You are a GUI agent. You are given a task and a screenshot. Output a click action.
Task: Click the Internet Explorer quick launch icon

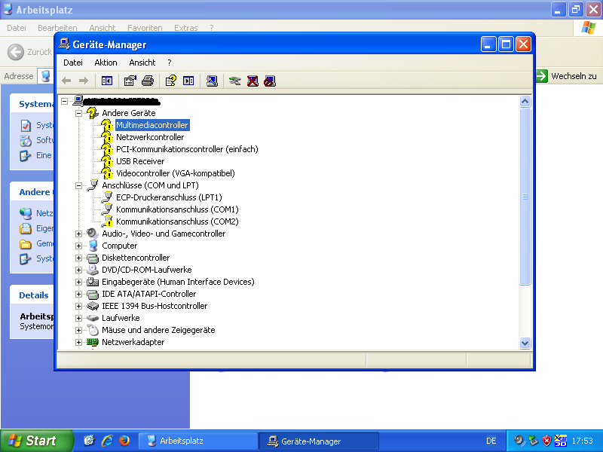click(107, 441)
